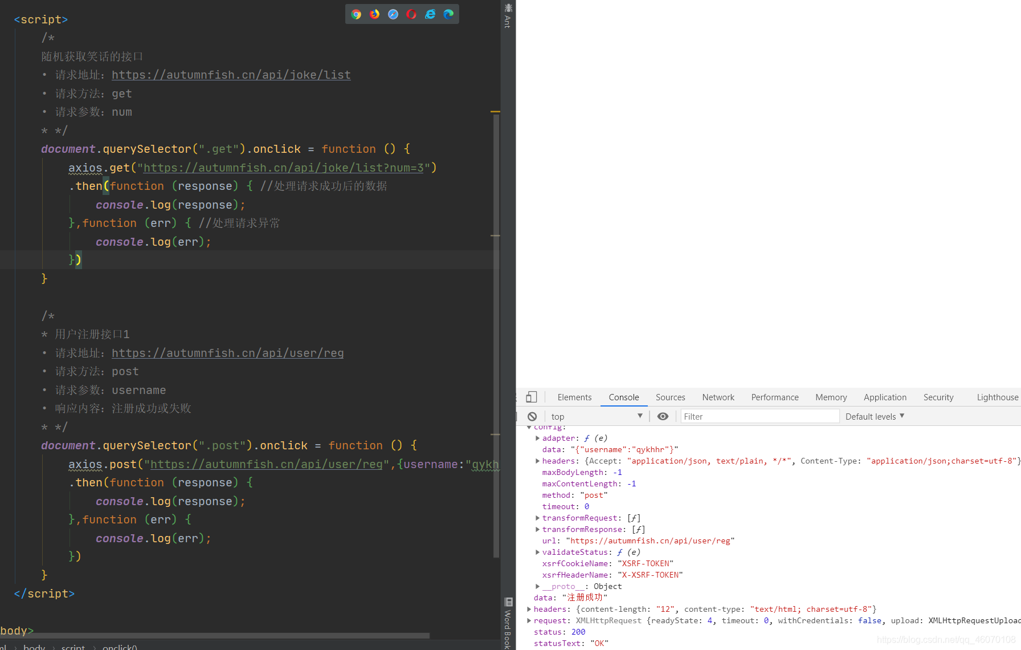Click data: {"username":"qykhhr"} line

click(610, 449)
